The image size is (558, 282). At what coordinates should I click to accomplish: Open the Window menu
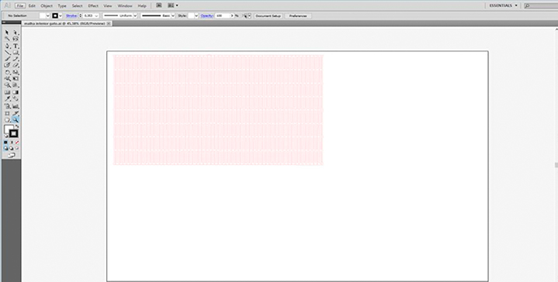pos(125,5)
